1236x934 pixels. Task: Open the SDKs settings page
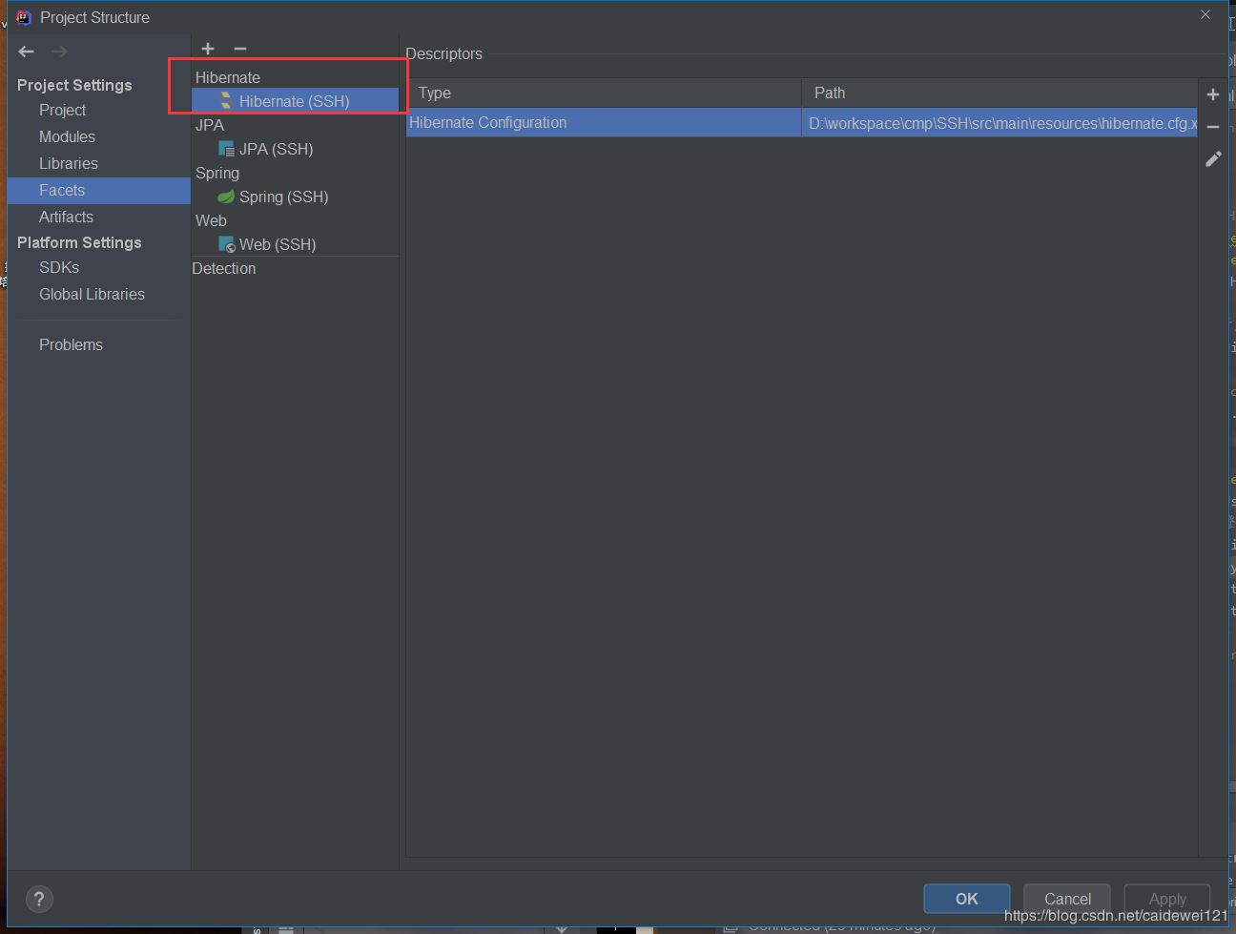pyautogui.click(x=58, y=267)
